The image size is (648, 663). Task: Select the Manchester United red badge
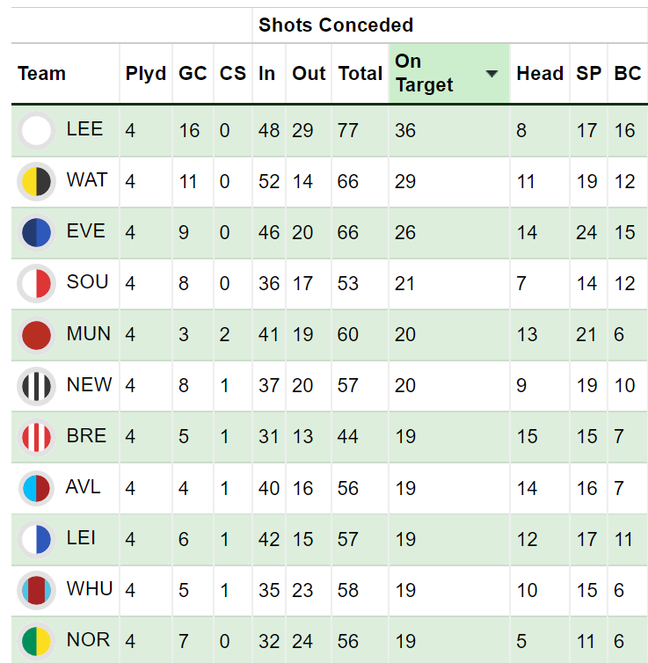pyautogui.click(x=36, y=335)
